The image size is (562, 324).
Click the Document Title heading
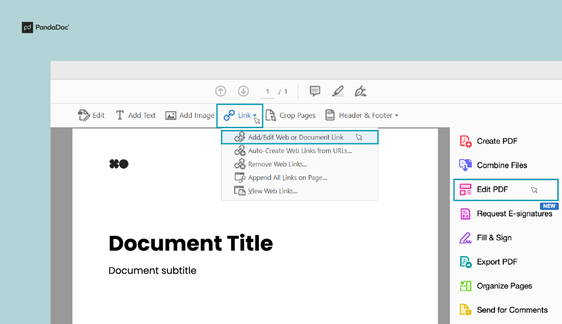coord(191,243)
